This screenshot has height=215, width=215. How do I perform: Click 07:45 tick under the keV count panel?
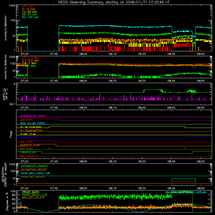(x=54, y=54)
